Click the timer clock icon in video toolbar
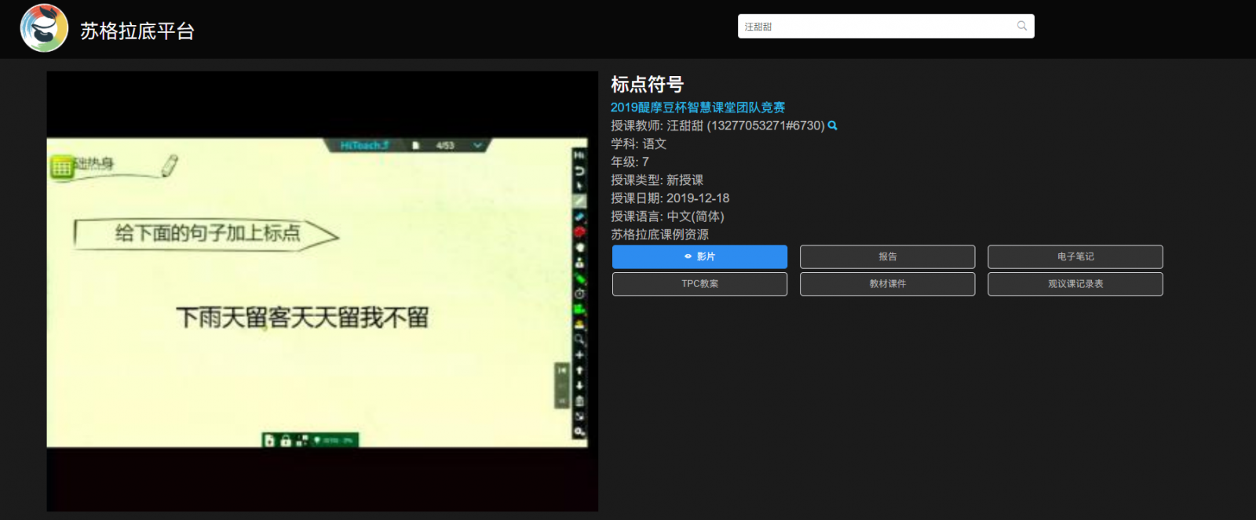Screen dimensions: 1256x520 click(579, 293)
